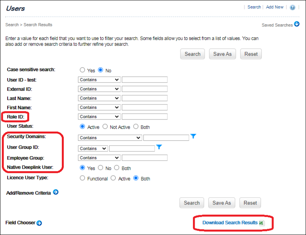Screen dimensions: 306x235
Task: Select Both for Native Deeplink User
Action: [x=117, y=168]
